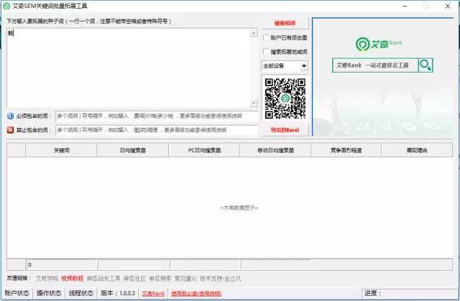Click the <没有数据显示> placeholder text
460x301 pixels.
[239, 208]
